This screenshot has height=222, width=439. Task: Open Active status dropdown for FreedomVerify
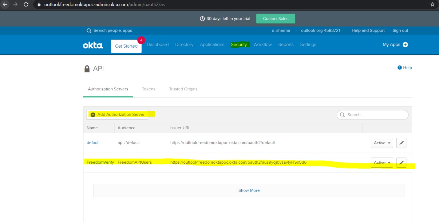coord(382,163)
